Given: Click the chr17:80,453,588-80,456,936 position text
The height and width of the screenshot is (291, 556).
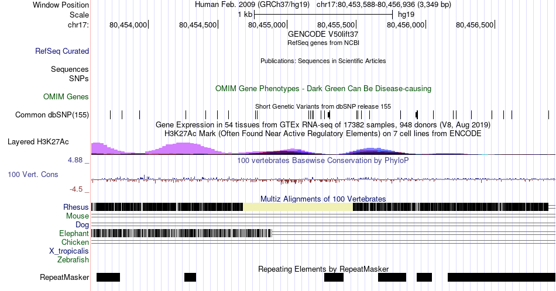Looking at the screenshot, I should 384,5.
